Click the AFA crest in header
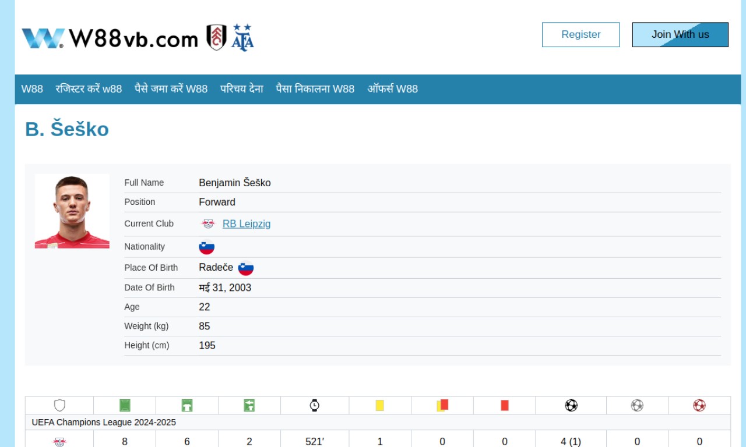 [242, 37]
